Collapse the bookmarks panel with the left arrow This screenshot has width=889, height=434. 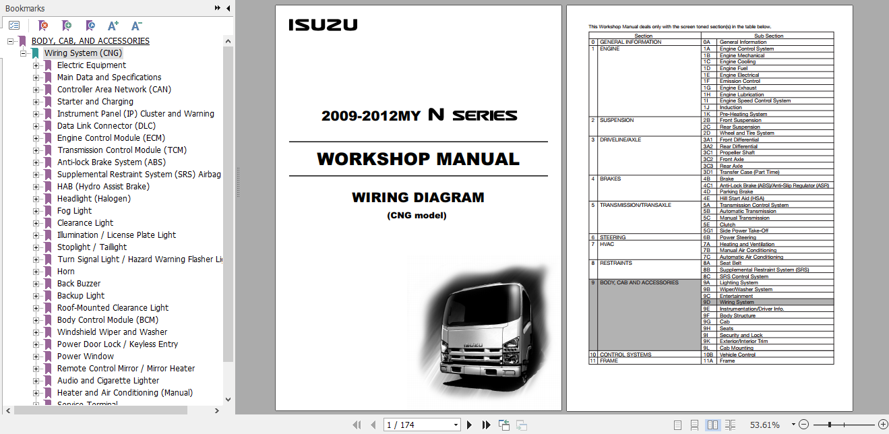pos(227,8)
